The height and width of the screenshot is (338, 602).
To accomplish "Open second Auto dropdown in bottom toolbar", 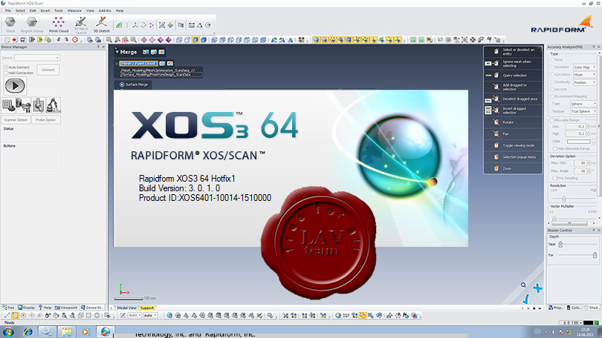I will (x=150, y=316).
